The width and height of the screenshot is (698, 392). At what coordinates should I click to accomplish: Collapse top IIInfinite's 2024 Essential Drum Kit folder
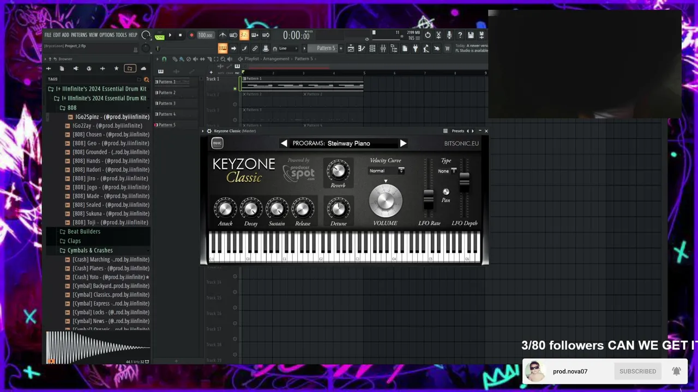tap(97, 89)
